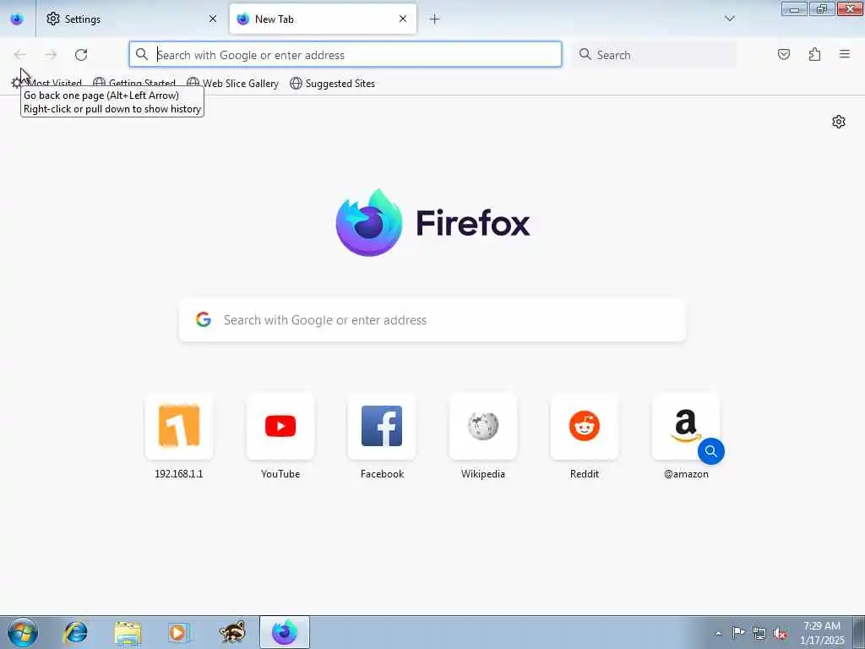The width and height of the screenshot is (865, 649).
Task: Open the YouTube shortcut tile
Action: click(280, 426)
